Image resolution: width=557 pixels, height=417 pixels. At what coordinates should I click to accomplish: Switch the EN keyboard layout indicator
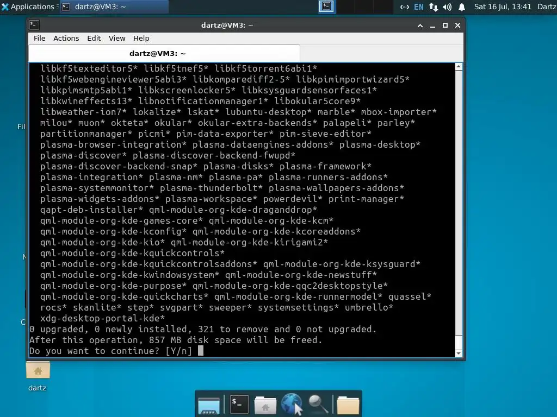point(419,7)
